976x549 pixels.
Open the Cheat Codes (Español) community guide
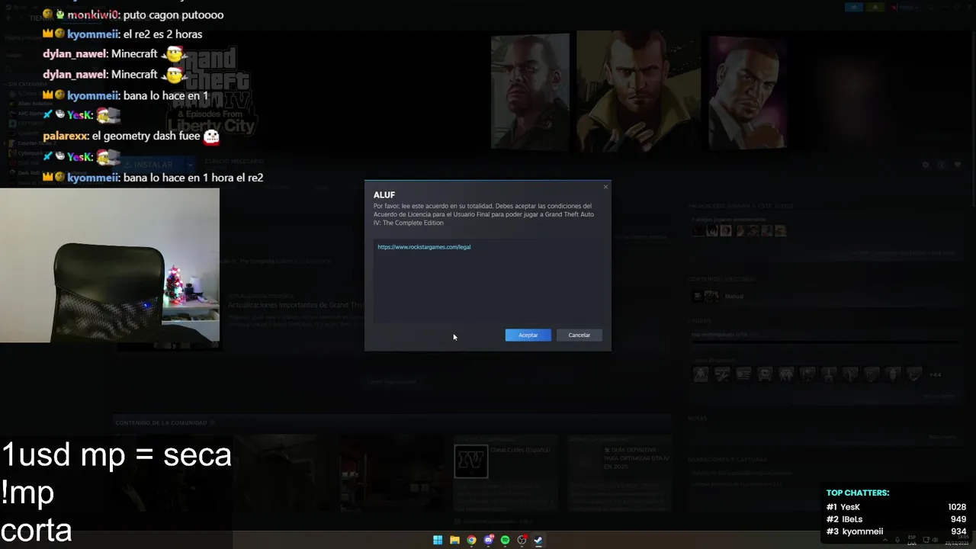coord(505,473)
